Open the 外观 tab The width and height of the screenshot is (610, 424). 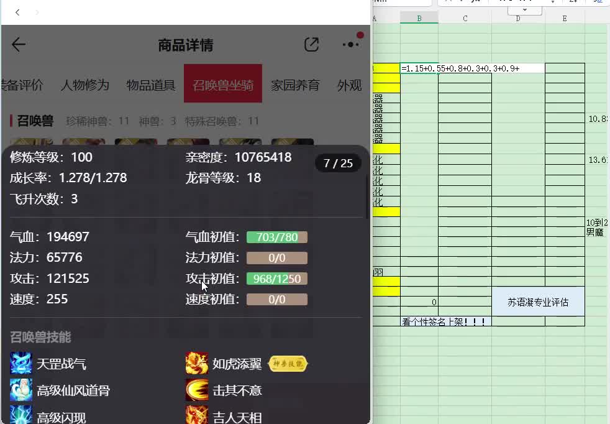(x=349, y=85)
